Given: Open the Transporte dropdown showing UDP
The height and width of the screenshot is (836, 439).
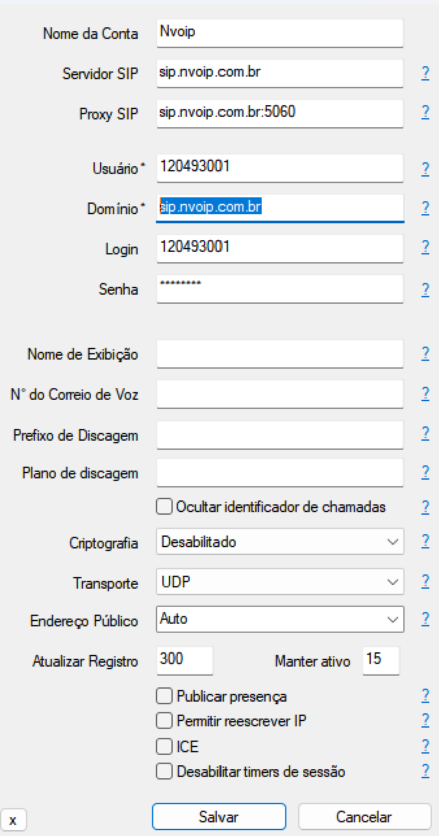Looking at the screenshot, I should click(280, 582).
